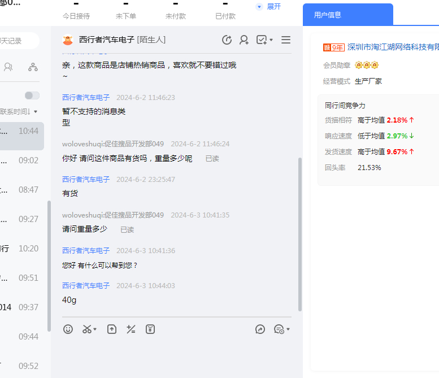
Task: Open the calculator plus-slash icon
Action: coord(131,329)
